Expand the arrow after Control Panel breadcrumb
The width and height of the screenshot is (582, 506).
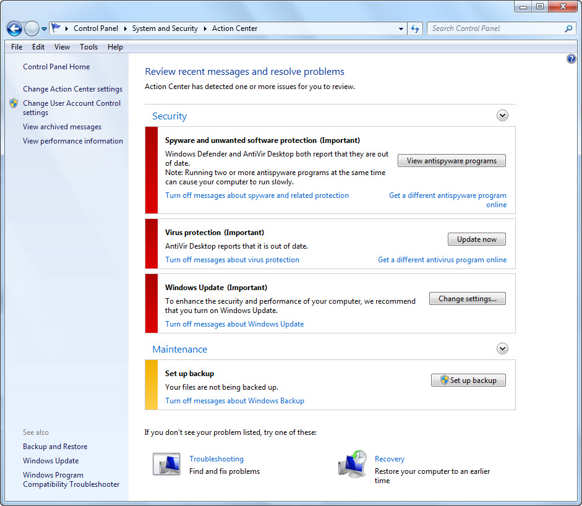click(125, 28)
